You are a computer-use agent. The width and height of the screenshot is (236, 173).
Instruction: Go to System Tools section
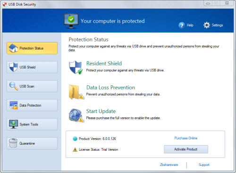click(32, 124)
